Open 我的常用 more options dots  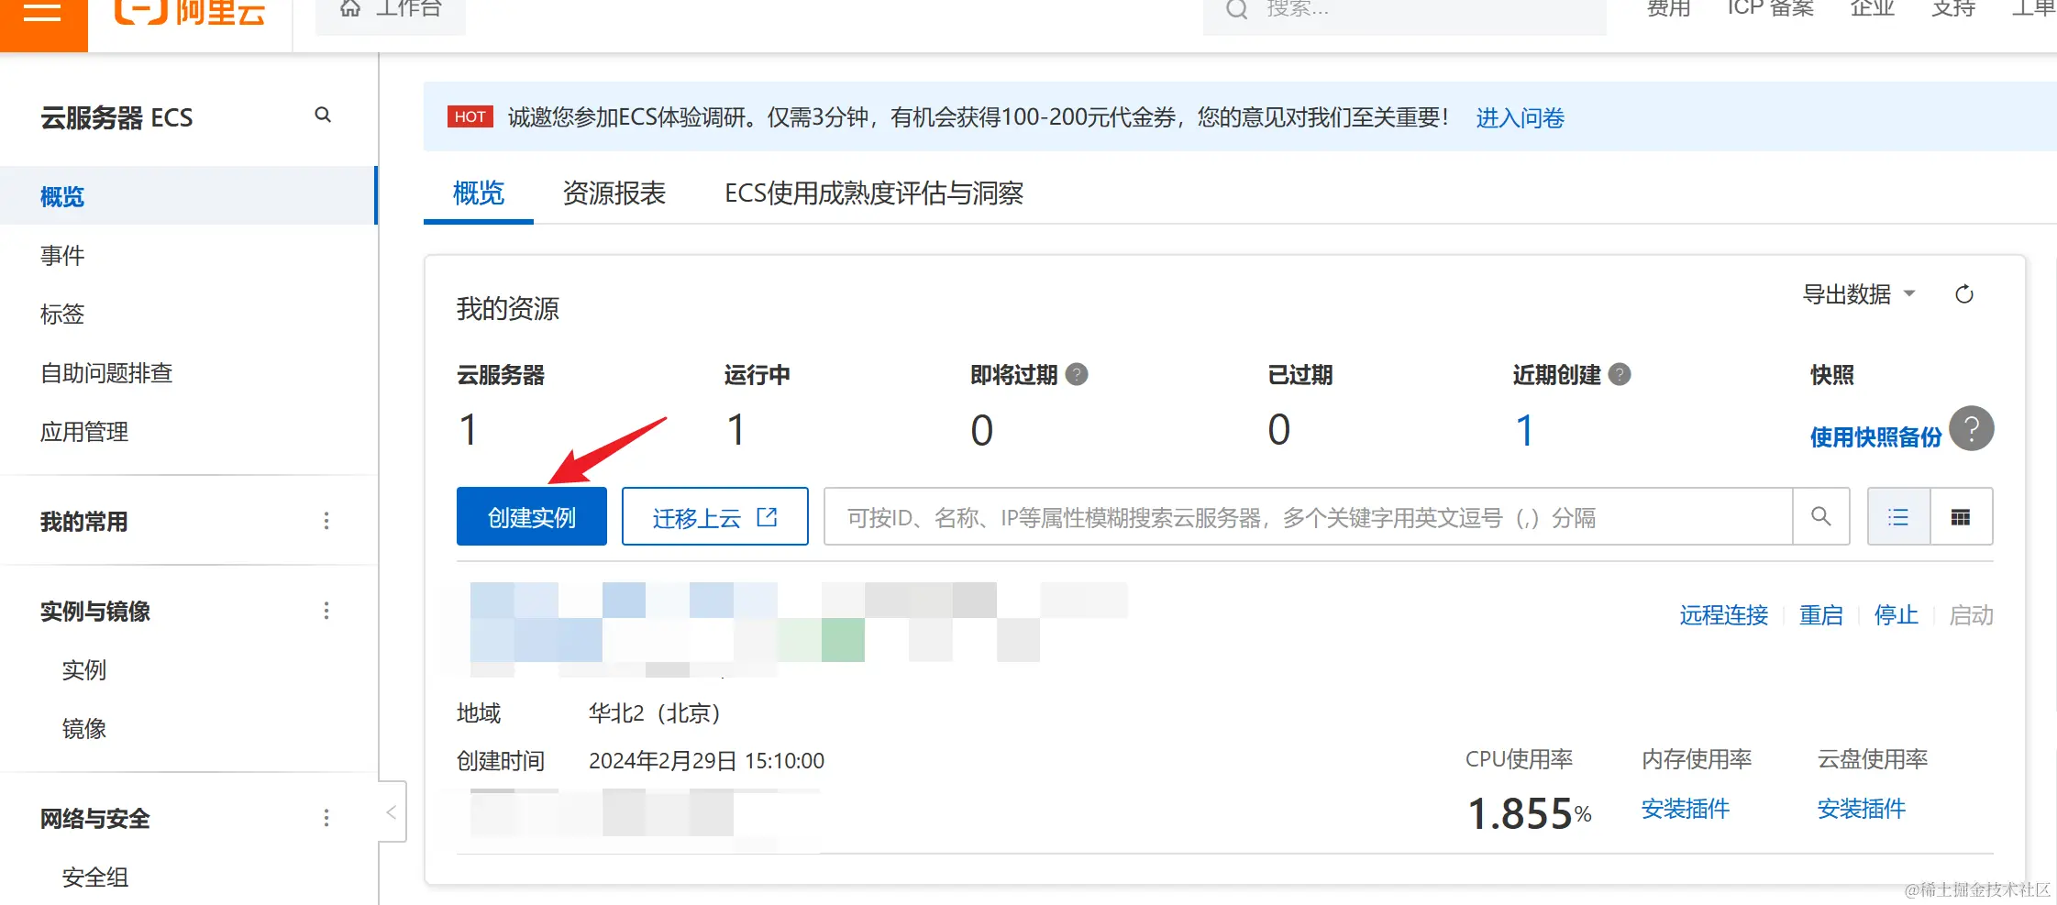click(x=326, y=521)
